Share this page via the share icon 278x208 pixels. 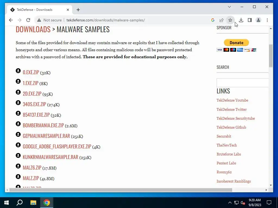tap(222, 20)
